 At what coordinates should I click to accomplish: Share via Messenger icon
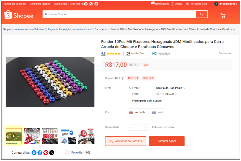tap(34, 153)
